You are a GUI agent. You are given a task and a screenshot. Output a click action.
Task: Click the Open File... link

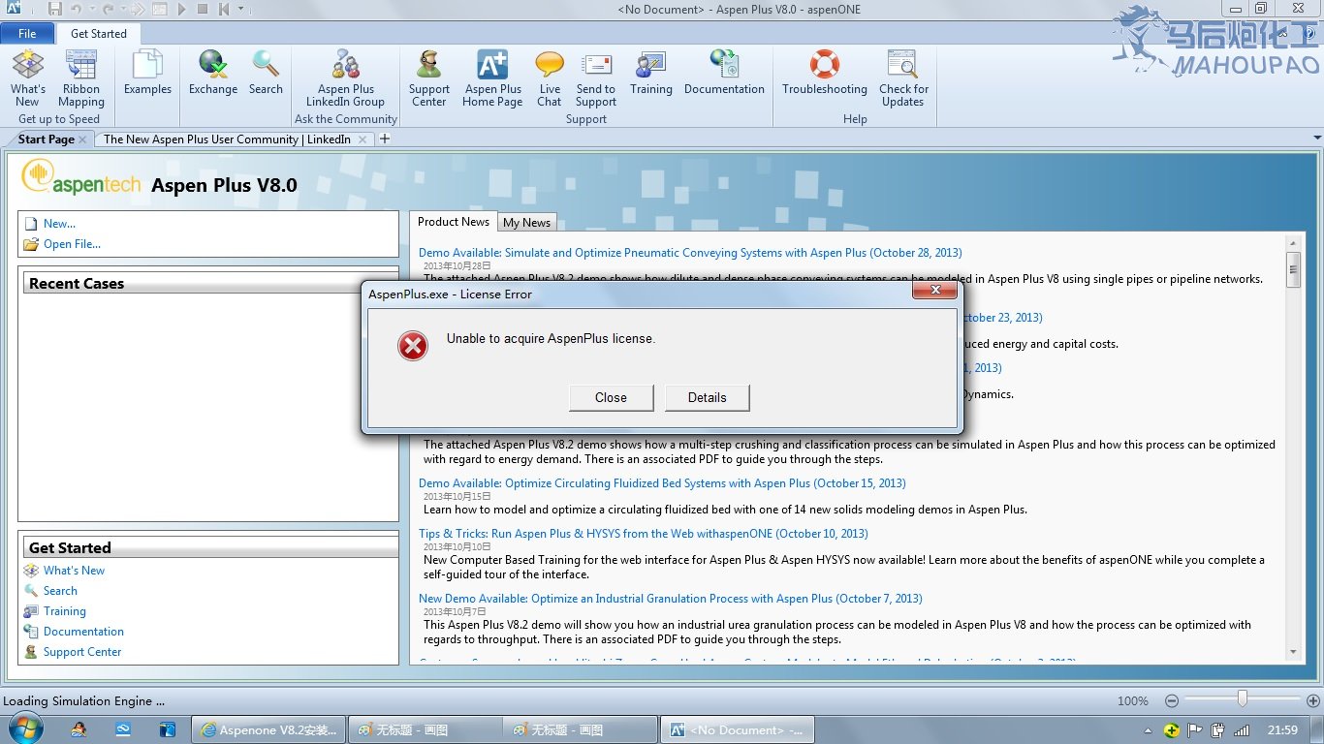coord(72,244)
